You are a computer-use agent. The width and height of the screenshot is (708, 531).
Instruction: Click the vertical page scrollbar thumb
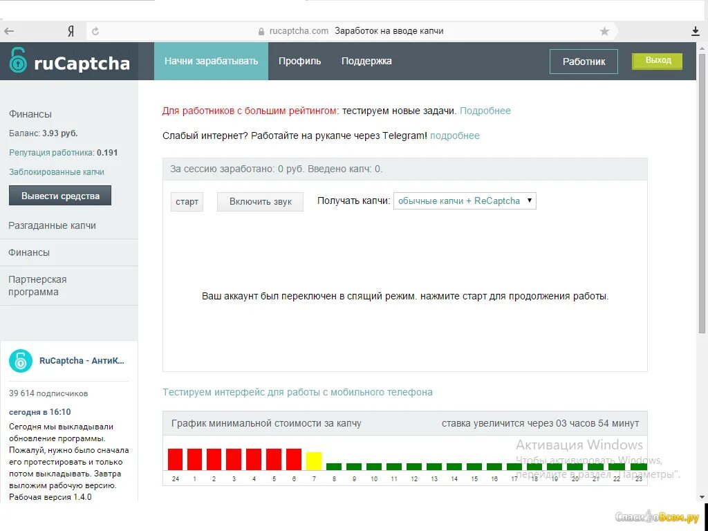pyautogui.click(x=702, y=194)
